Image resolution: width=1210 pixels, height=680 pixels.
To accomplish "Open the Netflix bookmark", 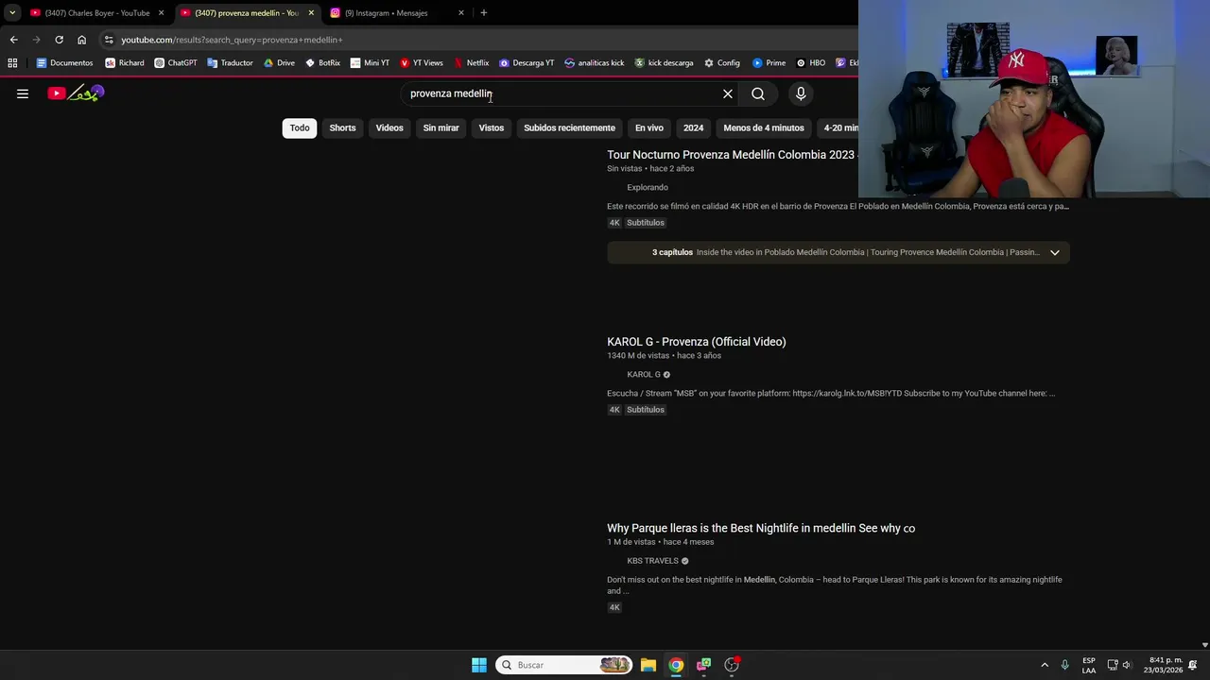I will pyautogui.click(x=471, y=63).
